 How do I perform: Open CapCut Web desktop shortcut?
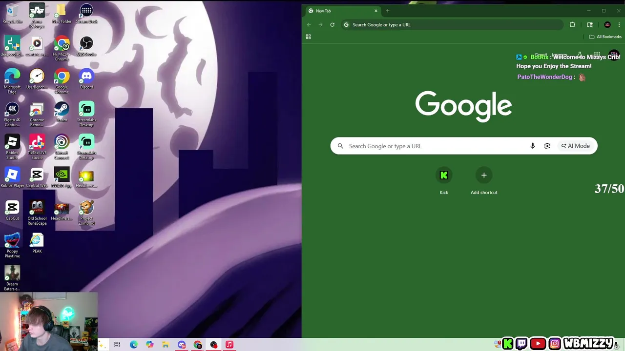(x=37, y=177)
